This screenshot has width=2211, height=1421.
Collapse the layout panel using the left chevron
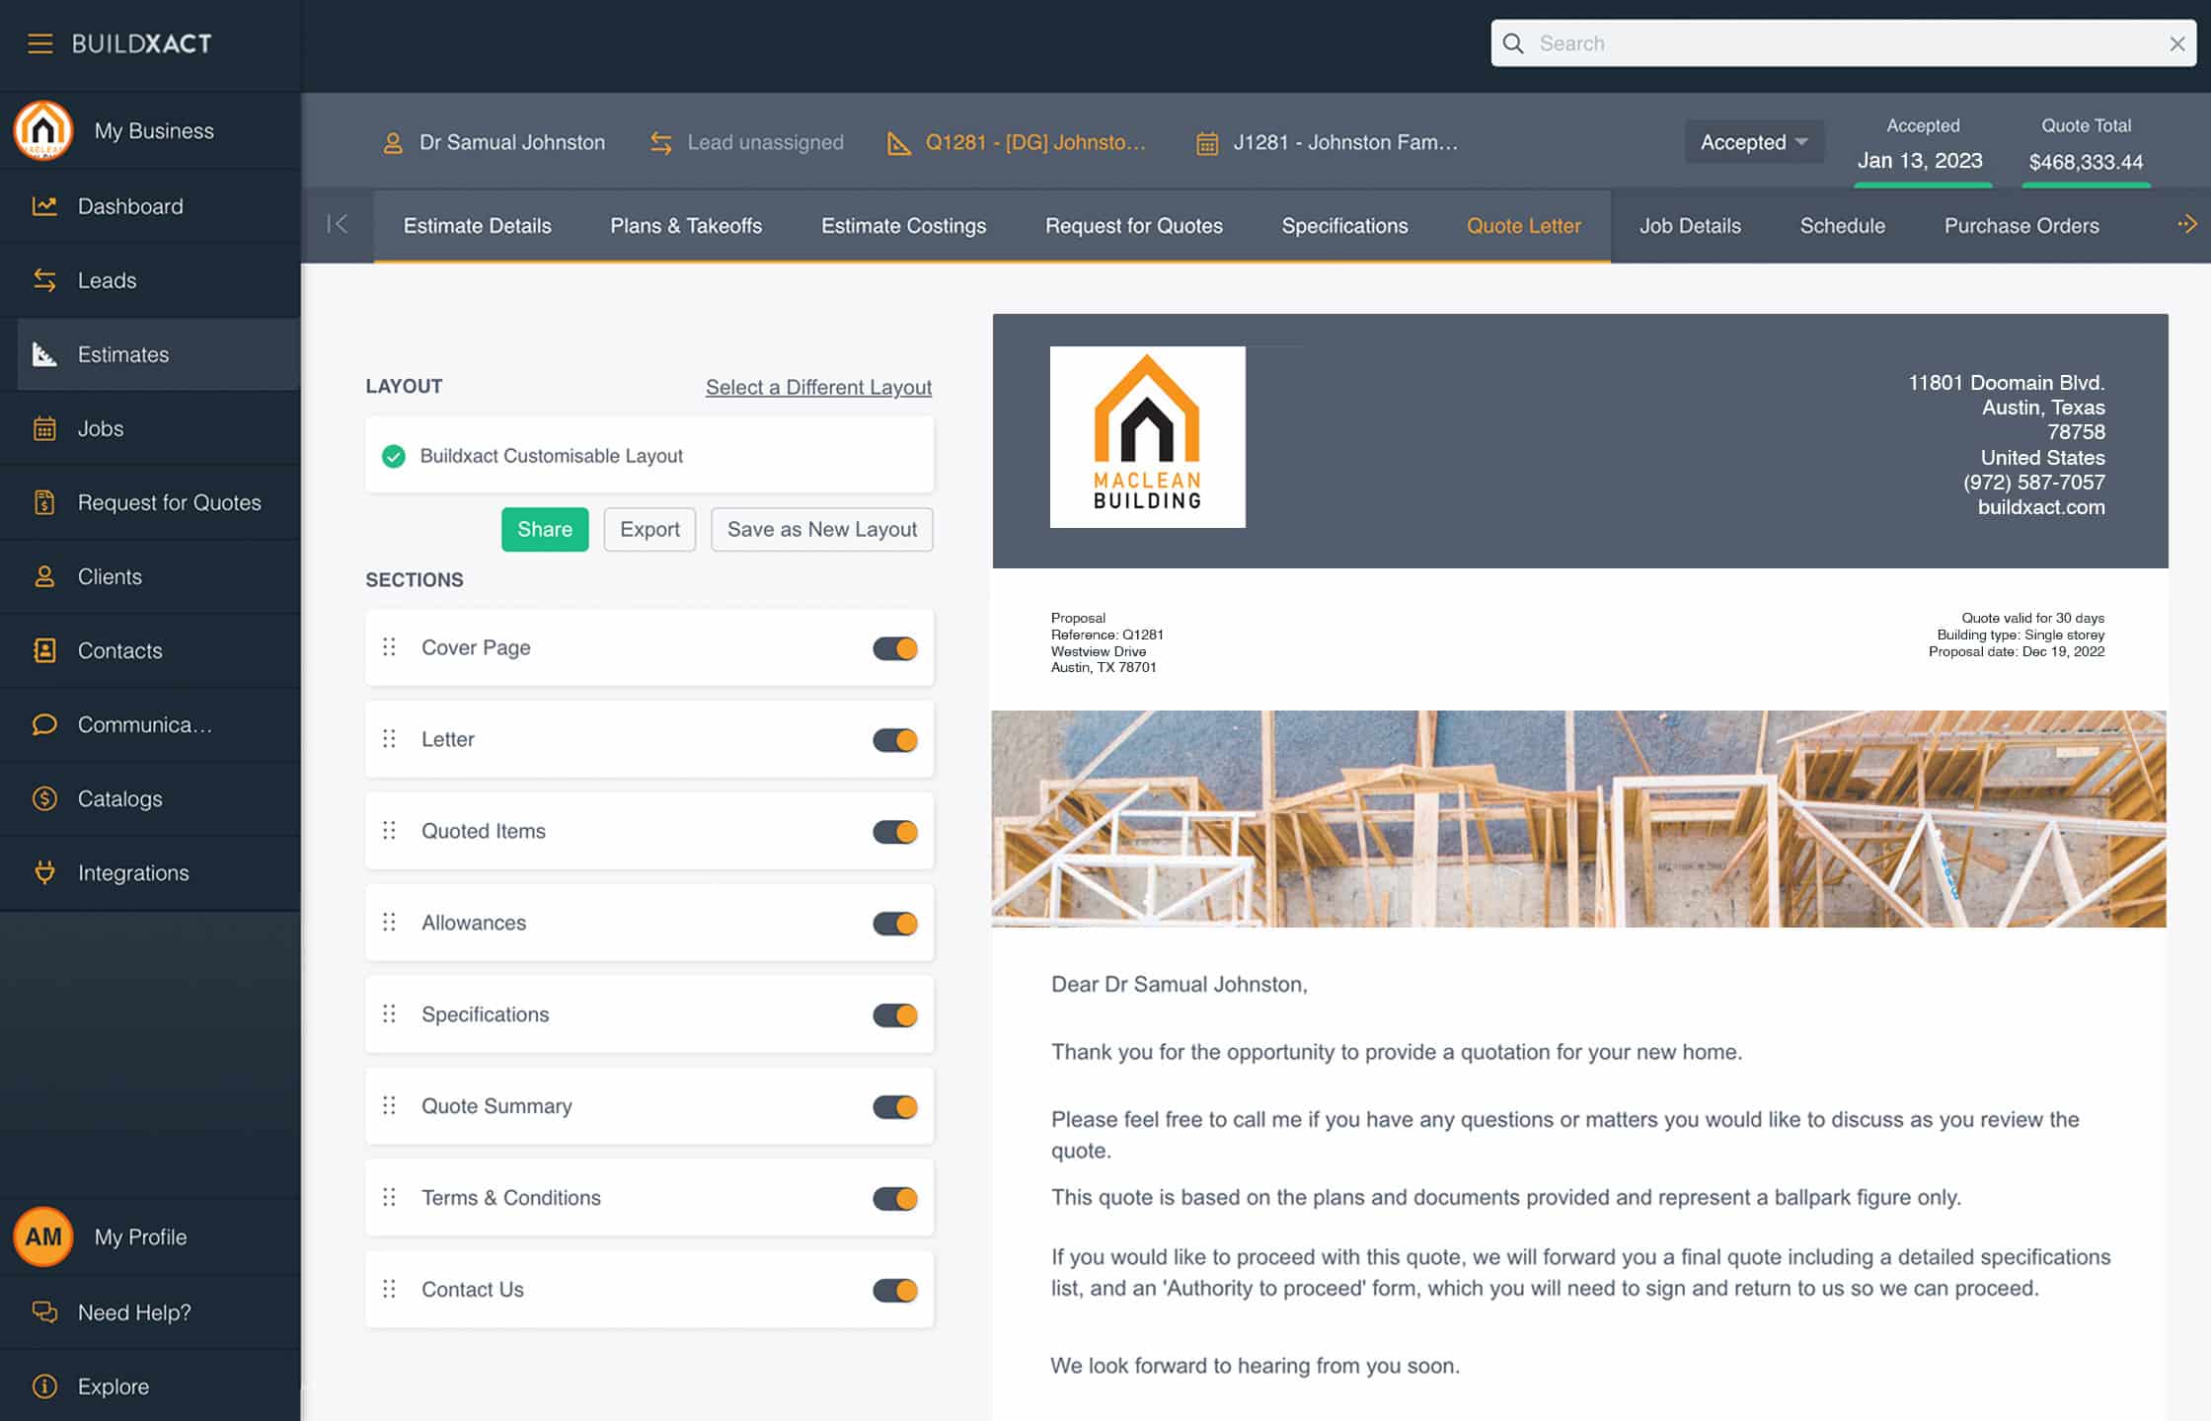click(x=339, y=225)
